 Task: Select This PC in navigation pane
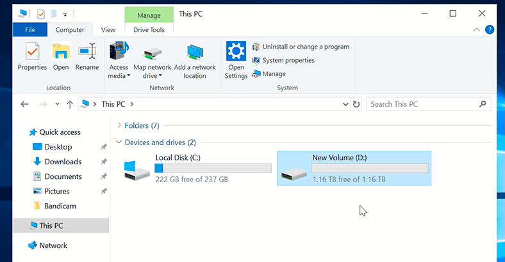[61, 226]
